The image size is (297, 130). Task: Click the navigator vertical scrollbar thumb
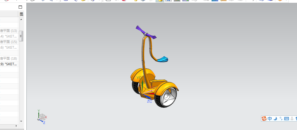click(21, 36)
